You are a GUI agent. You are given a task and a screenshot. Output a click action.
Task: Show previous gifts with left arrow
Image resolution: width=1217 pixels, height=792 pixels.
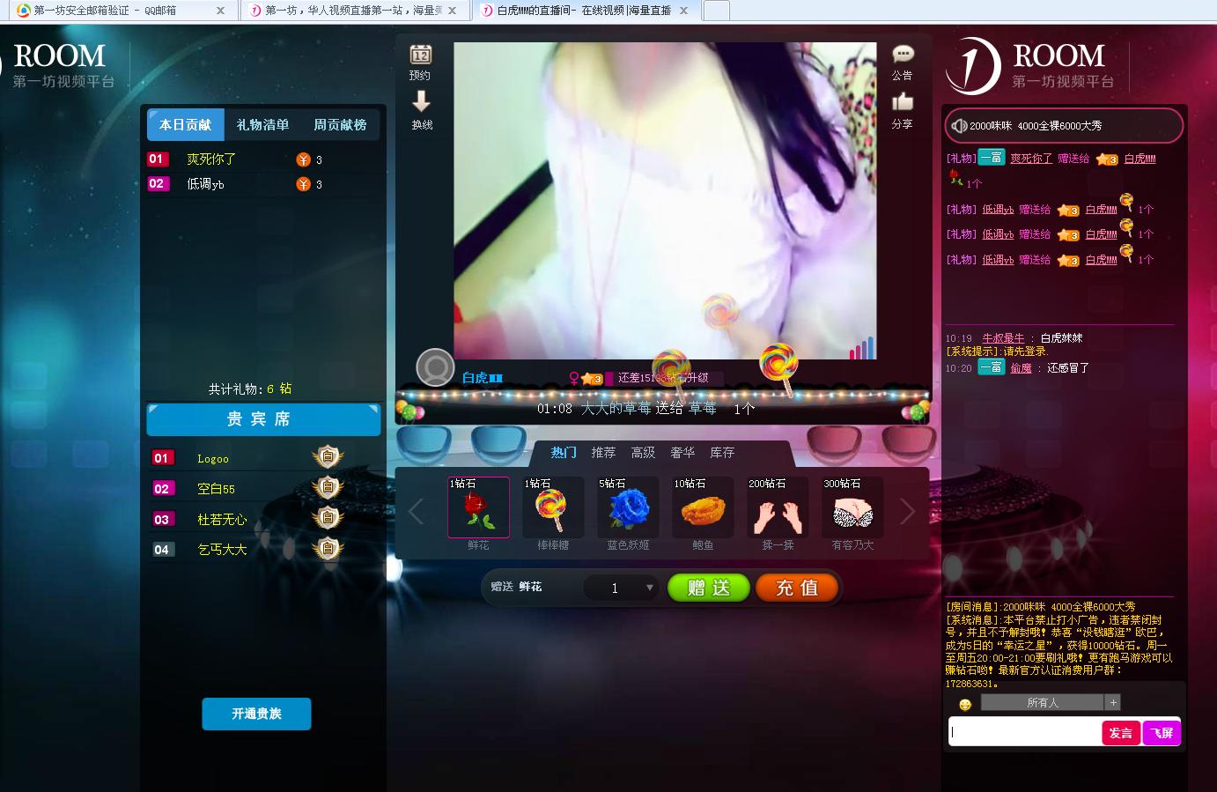(416, 511)
